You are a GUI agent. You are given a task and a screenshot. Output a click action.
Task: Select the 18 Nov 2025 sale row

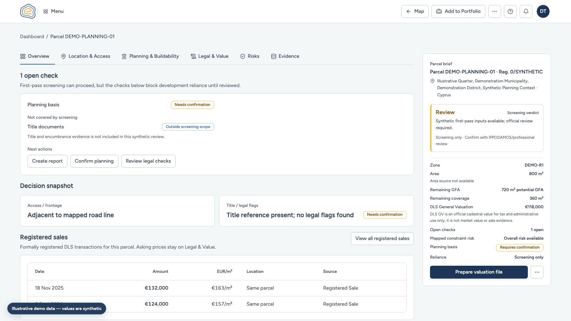tap(217, 288)
